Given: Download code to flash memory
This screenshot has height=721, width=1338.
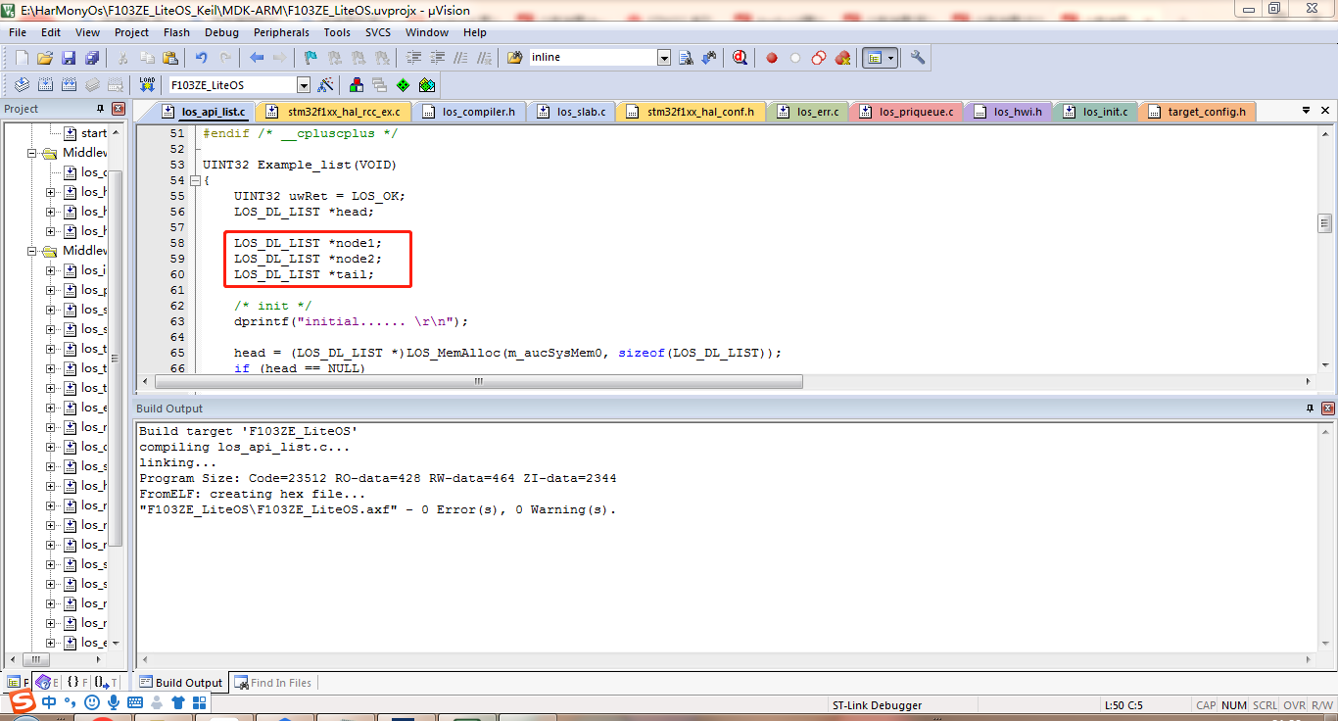Looking at the screenshot, I should tap(146, 84).
